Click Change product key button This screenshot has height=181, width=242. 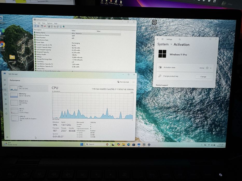pos(203,77)
